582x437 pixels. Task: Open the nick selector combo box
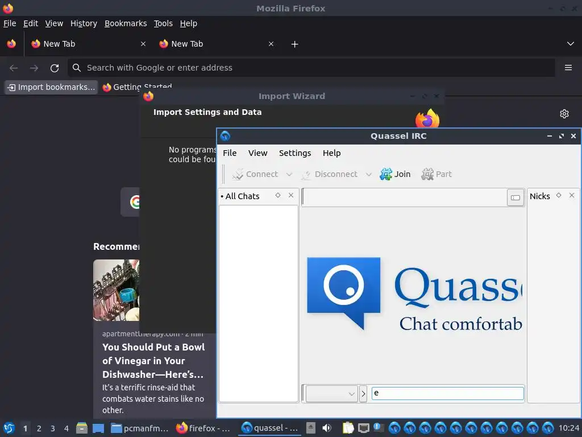(331, 394)
